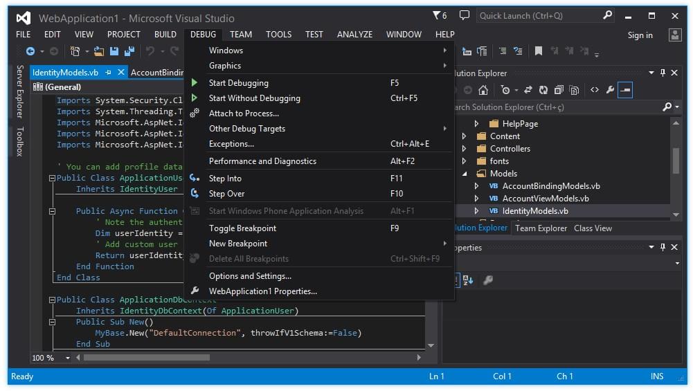Expand the fonts folder node
The height and width of the screenshot is (391, 693).
pos(464,161)
